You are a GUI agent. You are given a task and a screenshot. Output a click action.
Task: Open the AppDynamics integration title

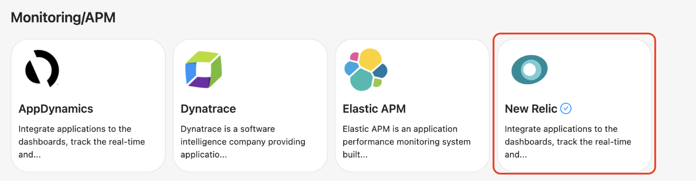pyautogui.click(x=56, y=109)
